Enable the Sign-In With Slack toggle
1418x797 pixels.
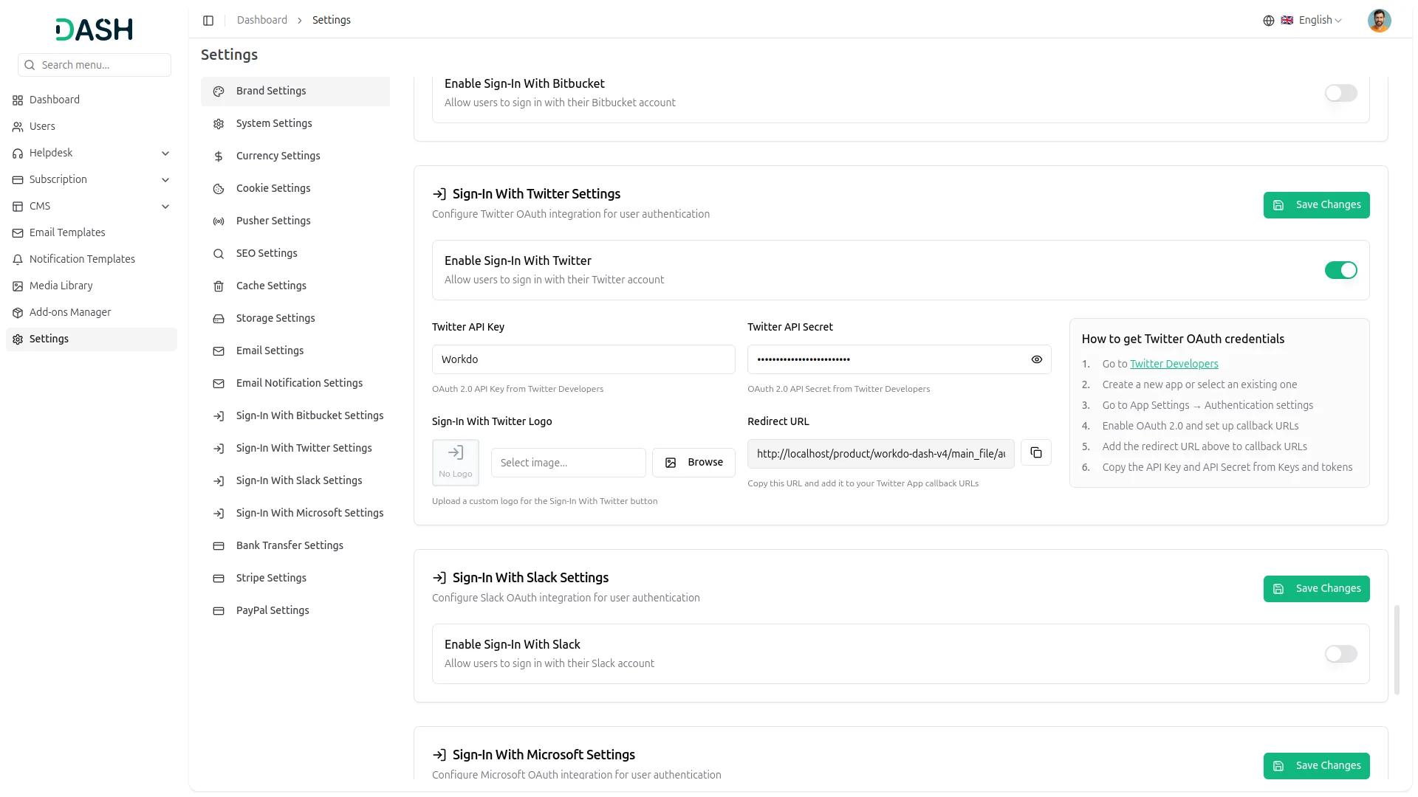pyautogui.click(x=1340, y=654)
